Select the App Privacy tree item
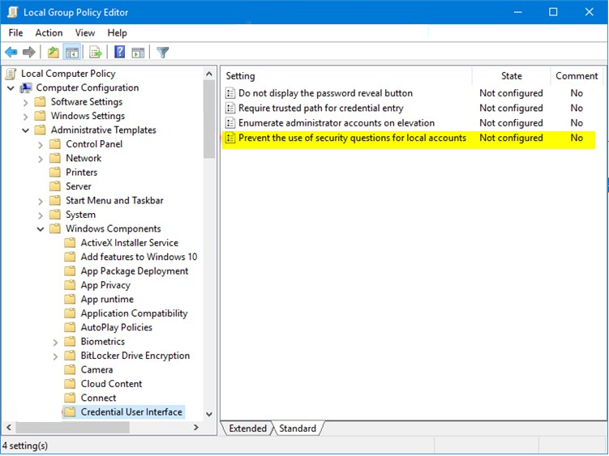 click(x=105, y=285)
